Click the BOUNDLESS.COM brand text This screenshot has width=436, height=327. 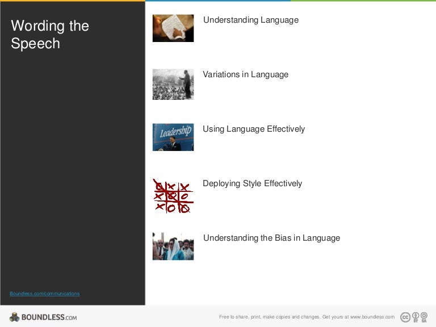pyautogui.click(x=49, y=317)
